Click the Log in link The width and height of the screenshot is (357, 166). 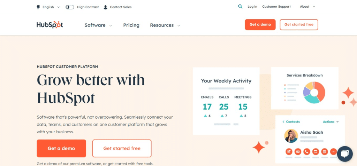pos(252,7)
